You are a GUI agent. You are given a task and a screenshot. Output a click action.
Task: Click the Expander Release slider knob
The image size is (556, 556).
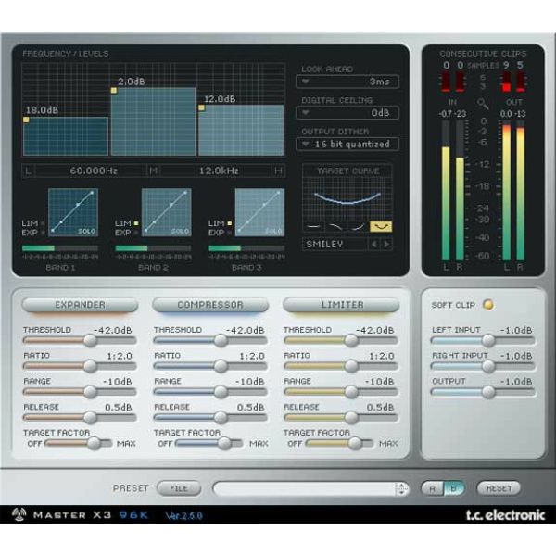90,418
